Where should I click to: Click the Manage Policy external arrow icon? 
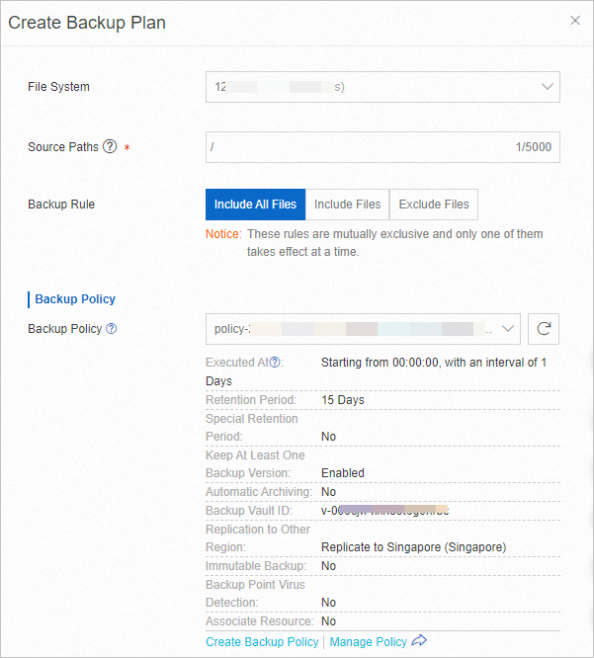pyautogui.click(x=419, y=641)
